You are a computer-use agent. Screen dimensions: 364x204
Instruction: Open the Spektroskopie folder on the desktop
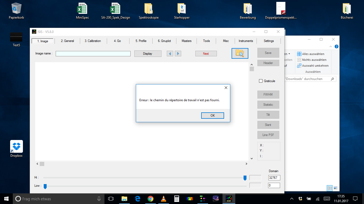point(148,11)
